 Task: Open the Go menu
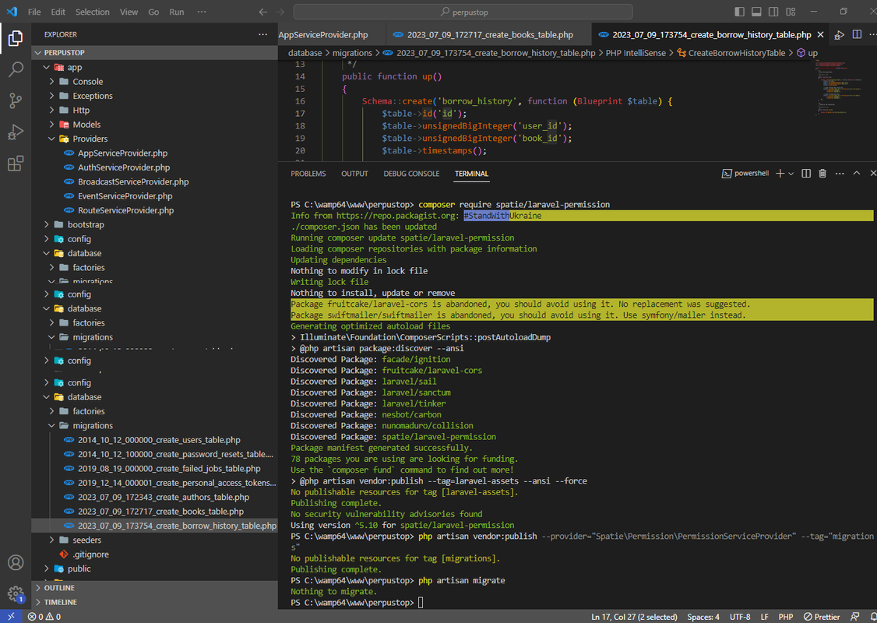tap(153, 12)
